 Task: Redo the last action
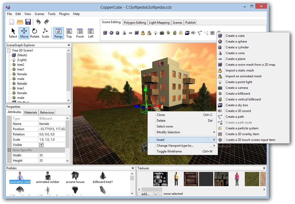point(47,22)
